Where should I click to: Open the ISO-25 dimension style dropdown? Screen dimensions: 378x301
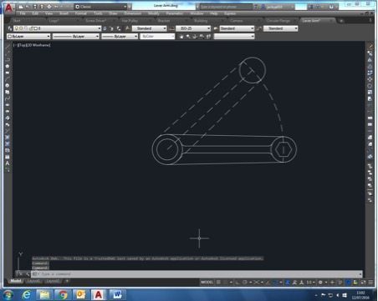click(x=193, y=28)
